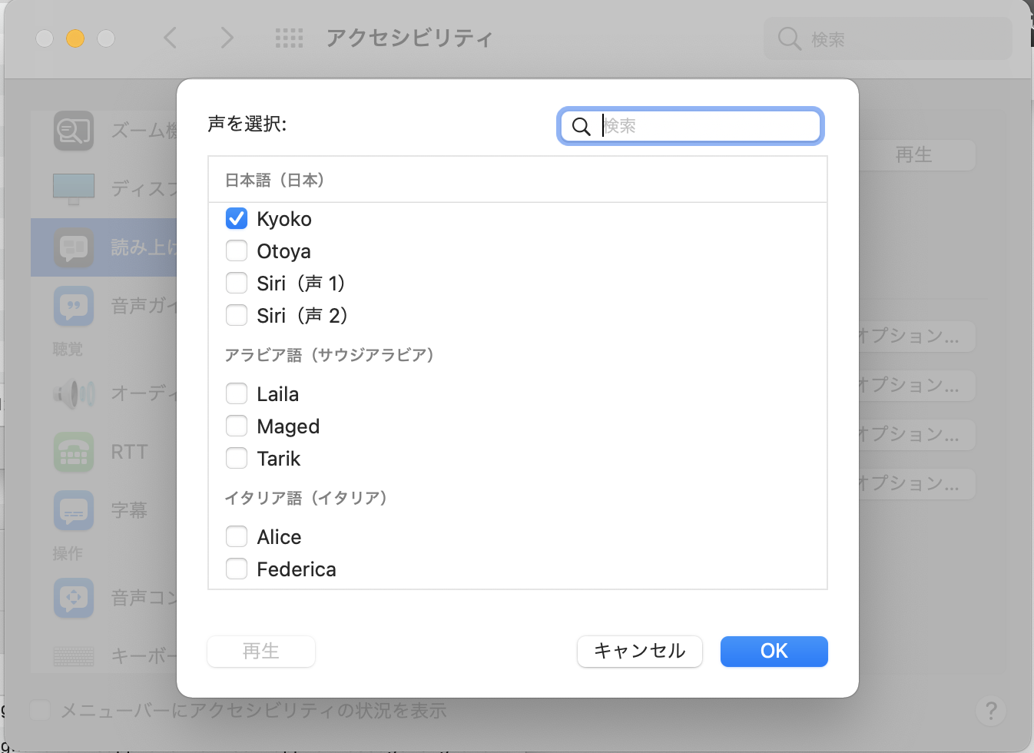Tick the Alice Italian voice checkbox
The image size is (1034, 753).
tap(237, 537)
